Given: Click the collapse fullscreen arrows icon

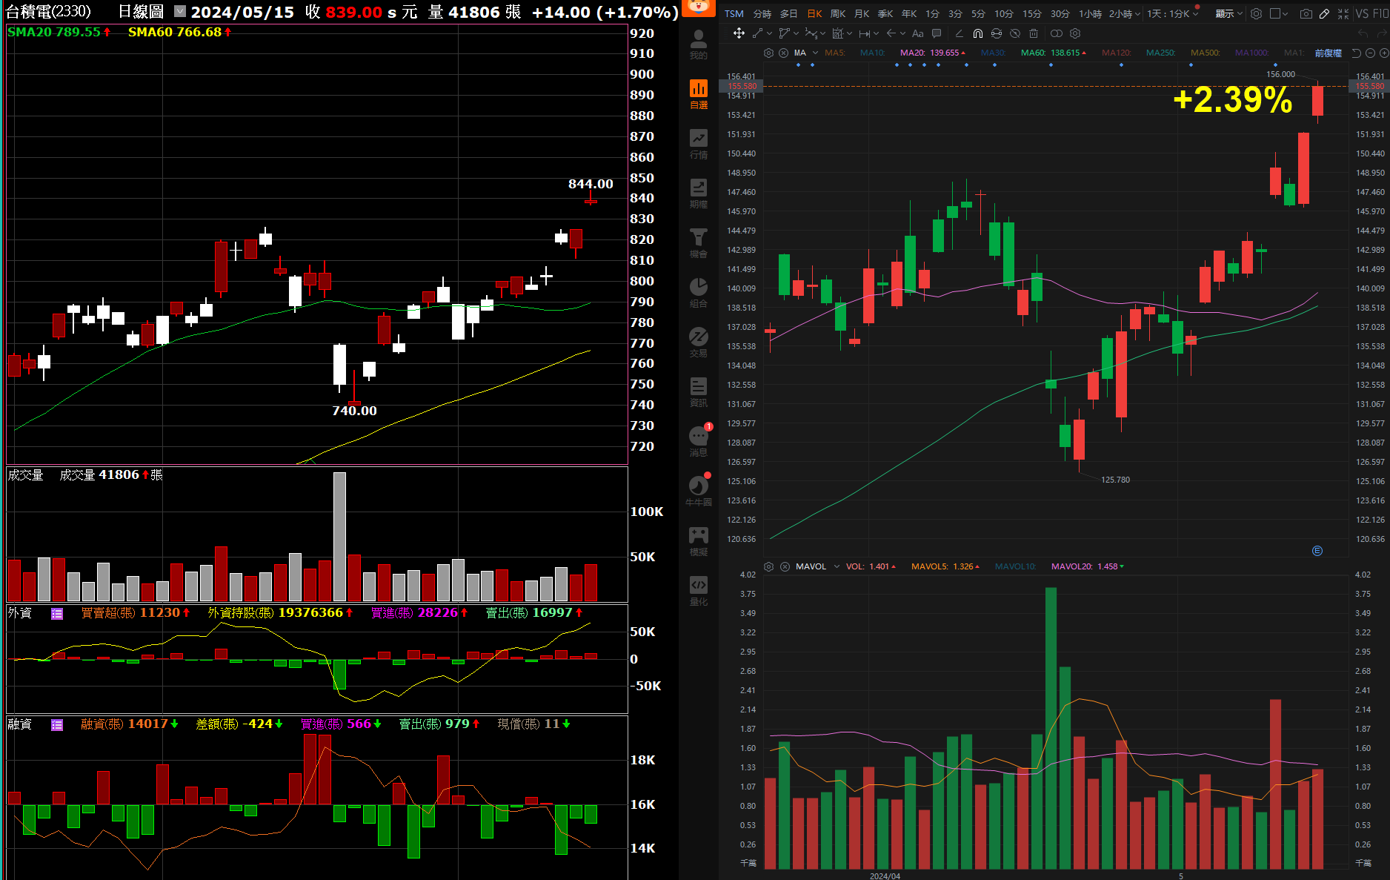Looking at the screenshot, I should click(1343, 13).
